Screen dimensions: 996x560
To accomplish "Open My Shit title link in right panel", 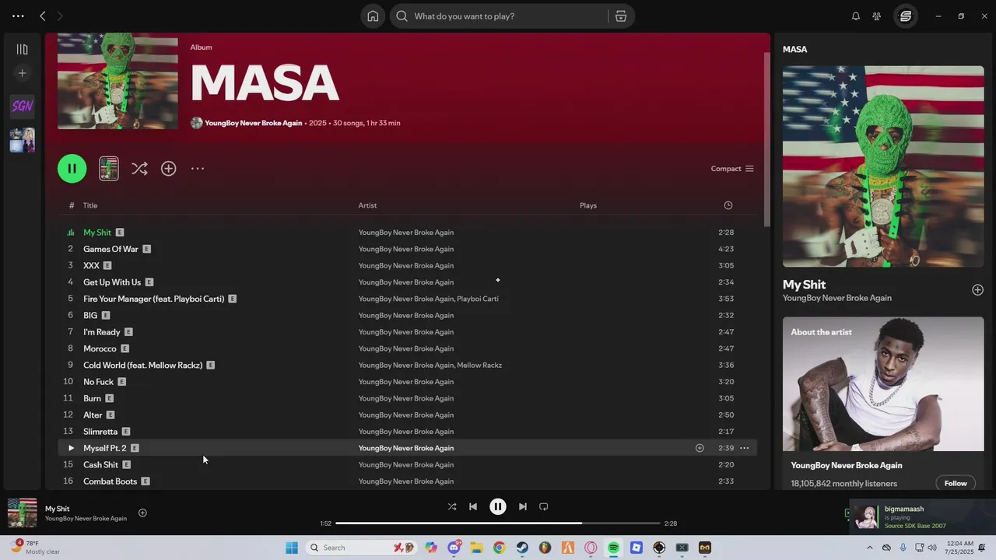I will click(804, 285).
